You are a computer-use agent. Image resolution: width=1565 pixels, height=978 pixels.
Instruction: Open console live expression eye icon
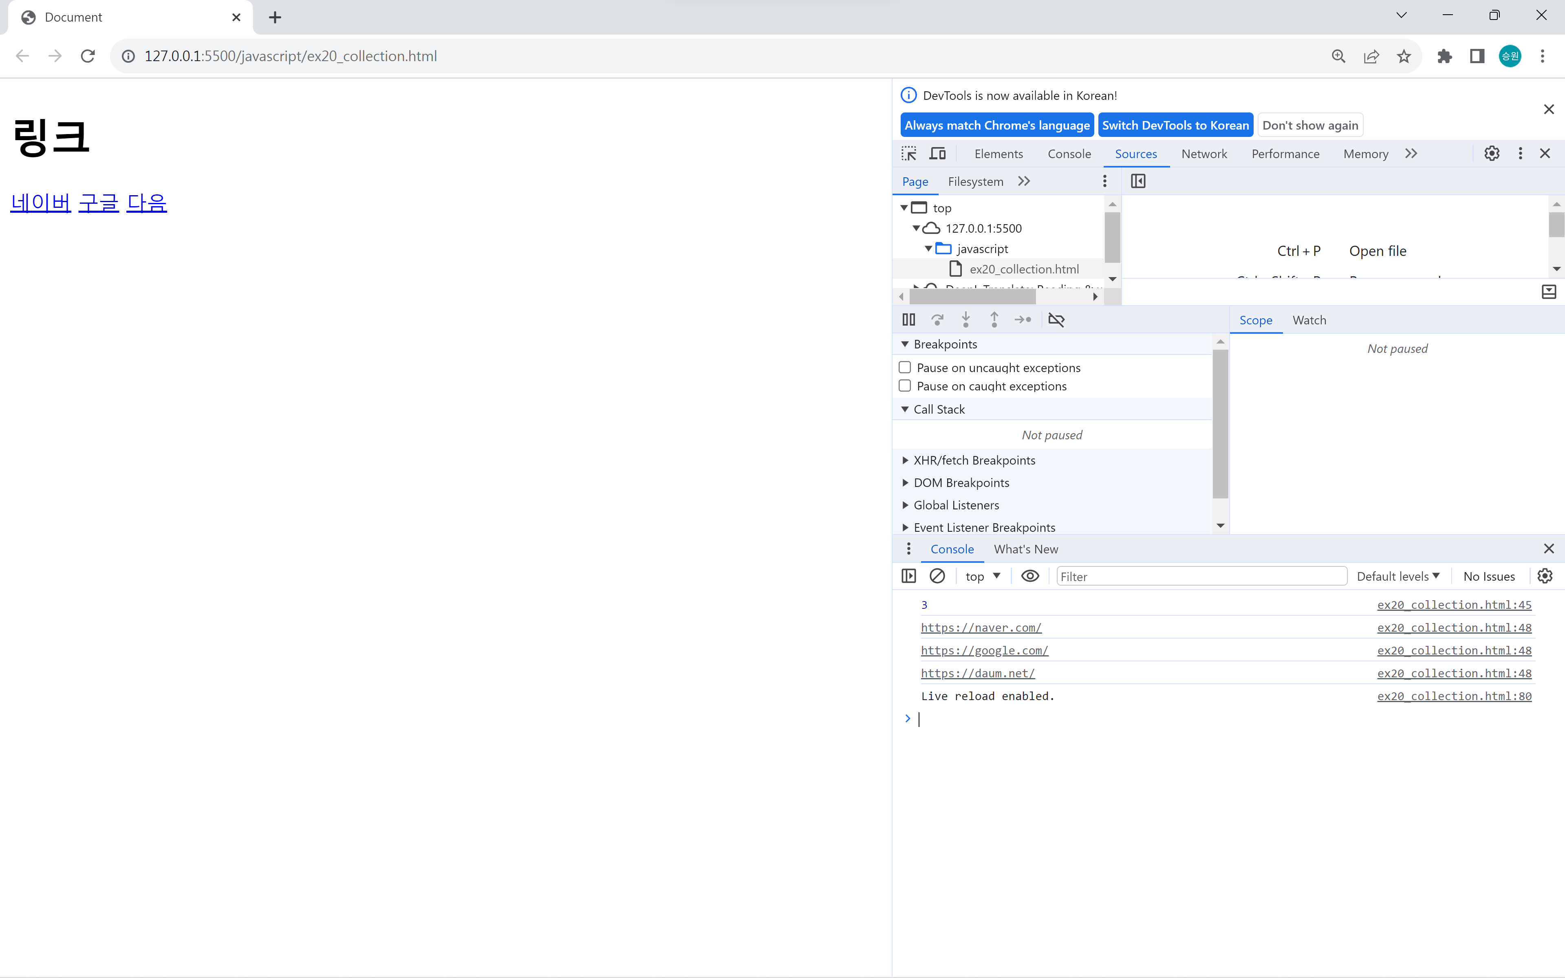pos(1029,576)
